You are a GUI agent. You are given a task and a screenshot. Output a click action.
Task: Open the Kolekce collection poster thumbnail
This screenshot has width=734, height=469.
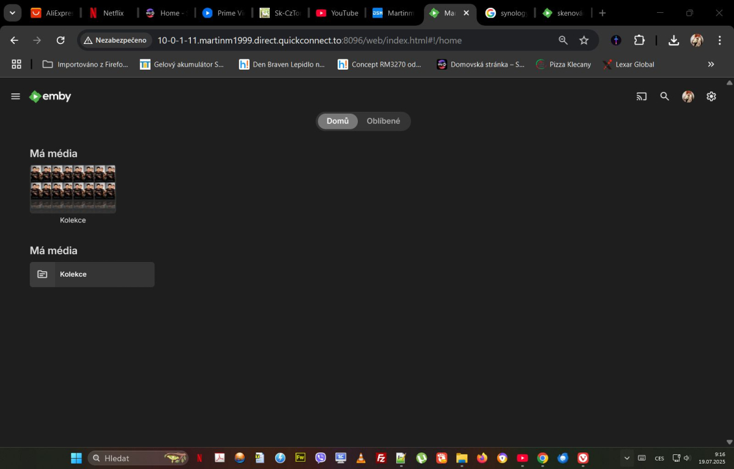[x=73, y=188]
